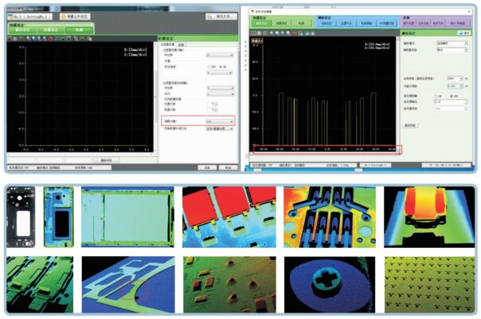Select first green tab in left window

point(22,30)
